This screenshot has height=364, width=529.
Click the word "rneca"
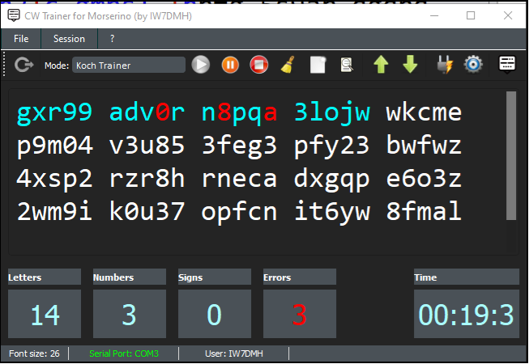coord(239,179)
